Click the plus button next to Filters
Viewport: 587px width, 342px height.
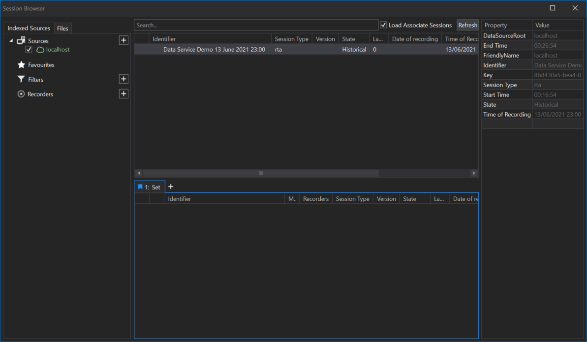(x=124, y=79)
